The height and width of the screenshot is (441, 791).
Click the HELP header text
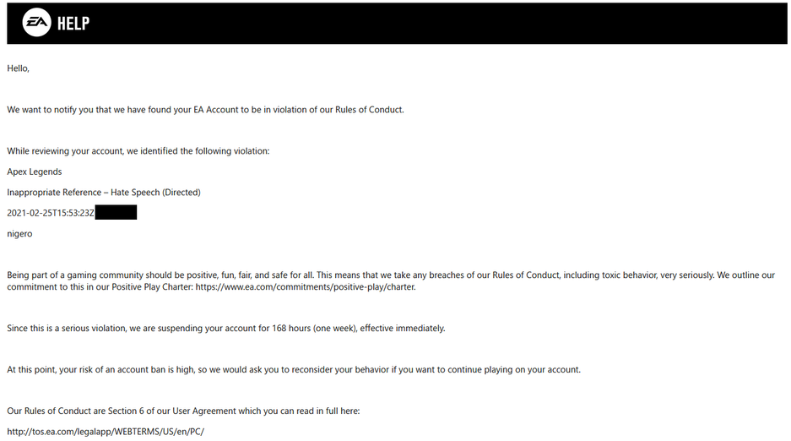pos(73,24)
